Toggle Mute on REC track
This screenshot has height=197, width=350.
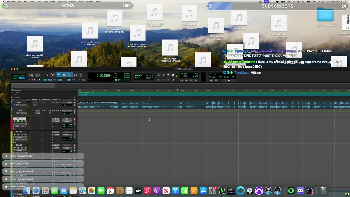tap(25, 121)
